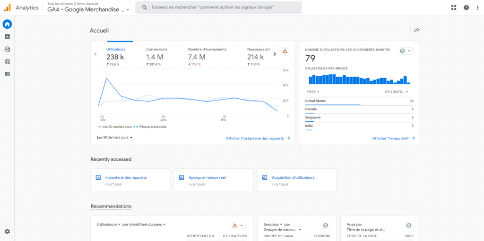Viewport: 484px width, 241px height.
Task: Open Utilisateurs metric dropdown in recommendations card
Action: pyautogui.click(x=109, y=224)
